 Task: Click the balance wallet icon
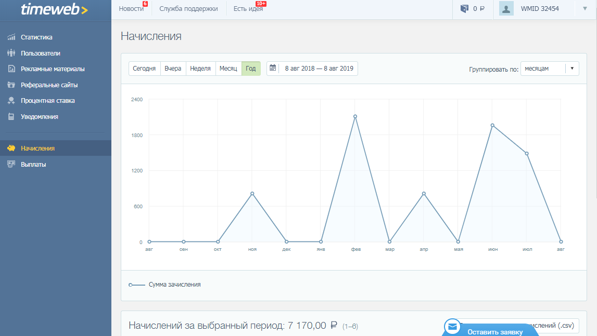tap(464, 8)
